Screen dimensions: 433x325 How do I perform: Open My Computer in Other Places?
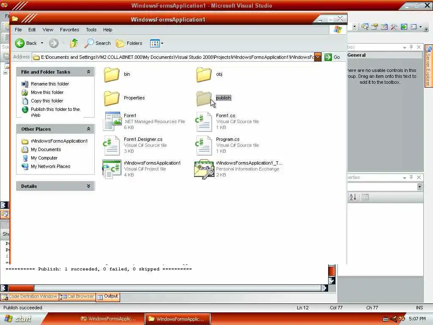point(44,158)
